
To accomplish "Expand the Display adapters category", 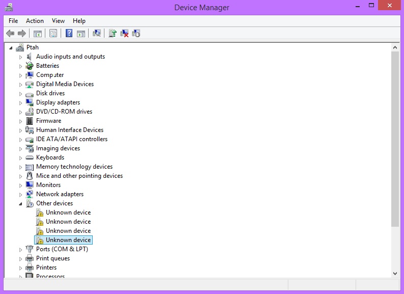I will point(21,102).
